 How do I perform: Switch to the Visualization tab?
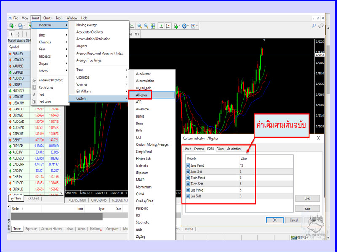[233, 149]
